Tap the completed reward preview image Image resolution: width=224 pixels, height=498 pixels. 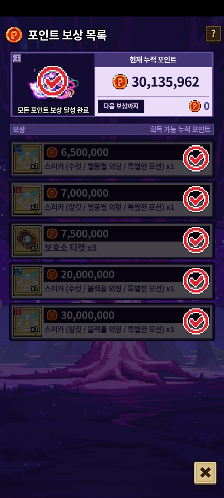click(x=53, y=82)
